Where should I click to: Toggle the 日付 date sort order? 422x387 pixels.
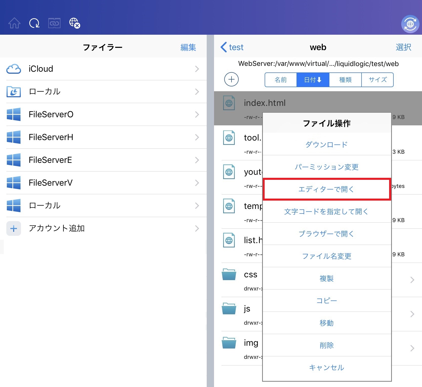click(x=313, y=80)
